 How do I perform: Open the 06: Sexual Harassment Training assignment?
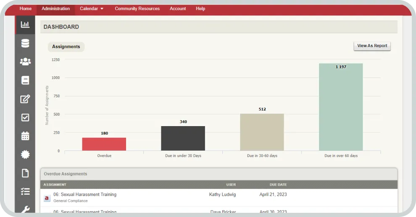85,195
